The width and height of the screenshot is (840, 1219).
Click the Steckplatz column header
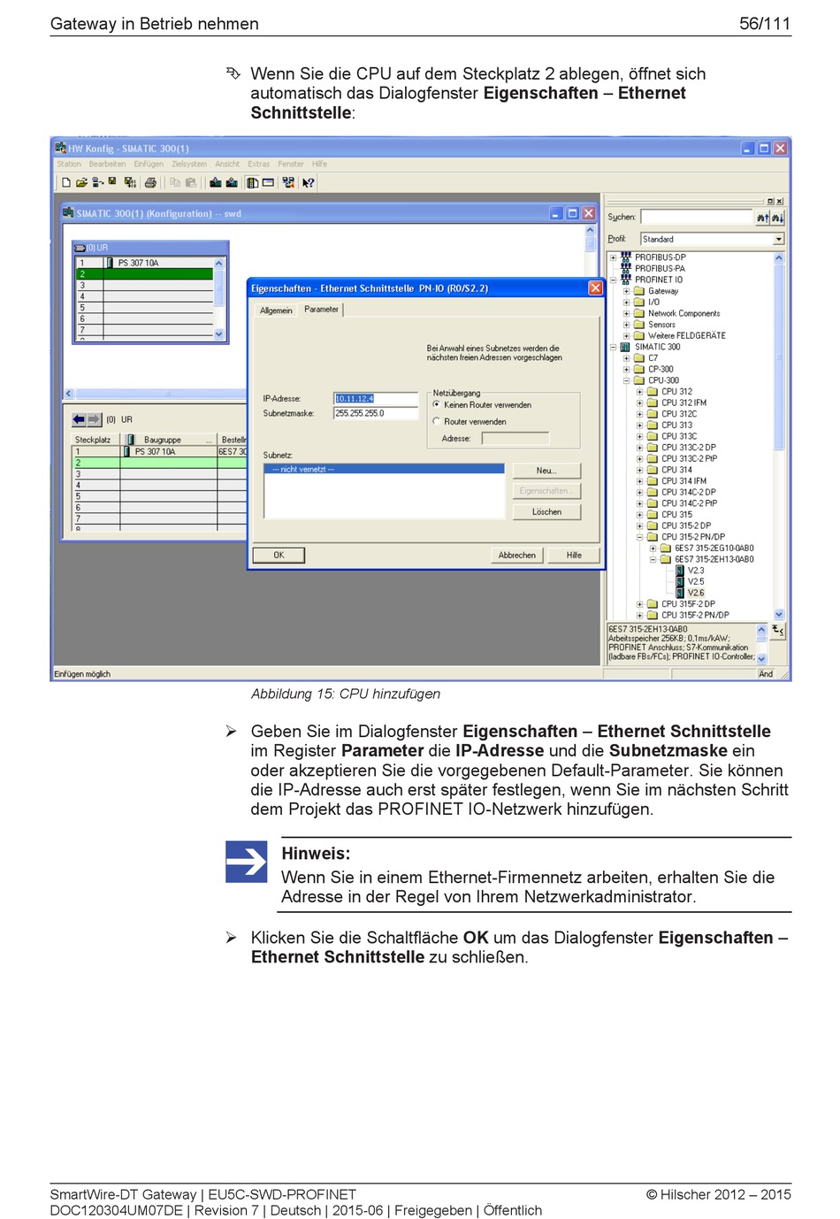point(95,440)
